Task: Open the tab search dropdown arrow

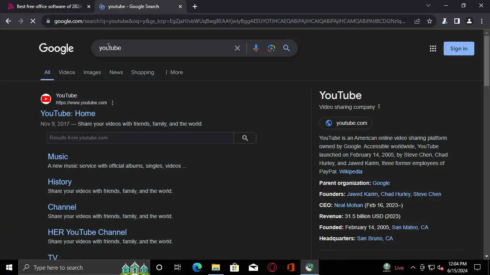Action: point(428,5)
